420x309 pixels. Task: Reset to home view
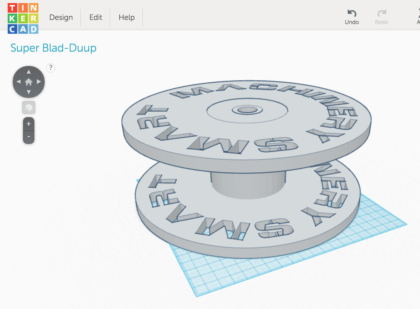coord(29,82)
